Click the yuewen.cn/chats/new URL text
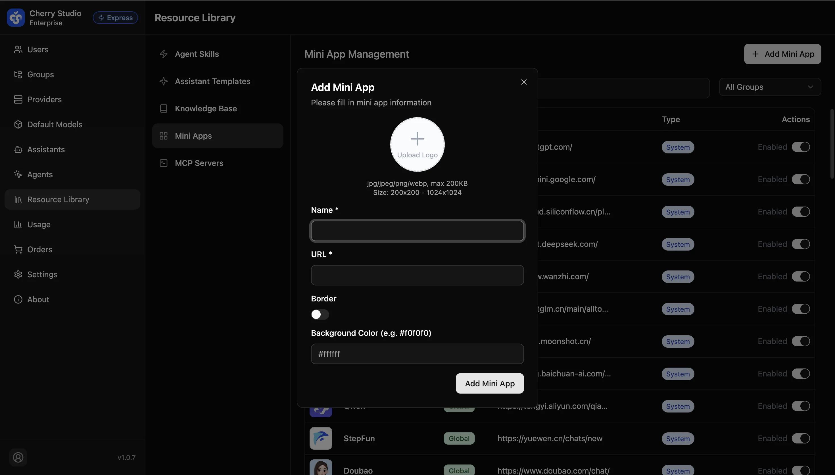 coord(550,438)
